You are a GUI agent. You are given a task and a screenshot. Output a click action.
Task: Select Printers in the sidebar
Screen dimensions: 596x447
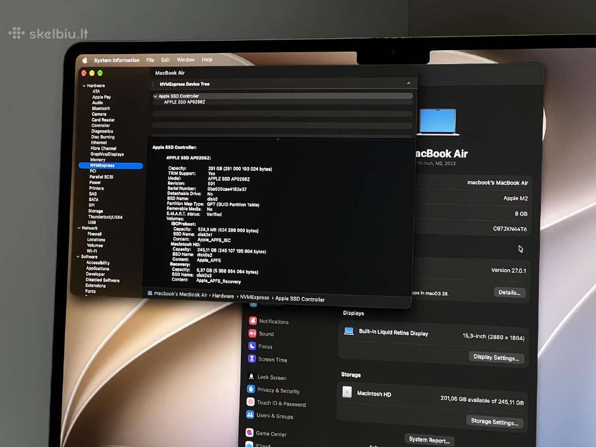96,188
